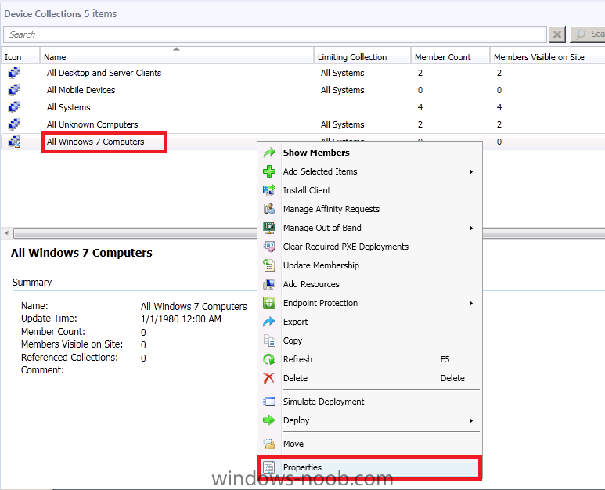Expand the Deploy submenu arrow

click(470, 420)
